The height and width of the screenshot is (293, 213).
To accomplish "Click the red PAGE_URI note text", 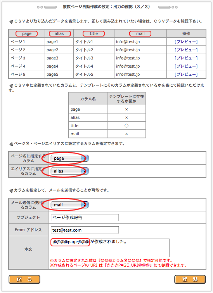I will coord(118,265).
